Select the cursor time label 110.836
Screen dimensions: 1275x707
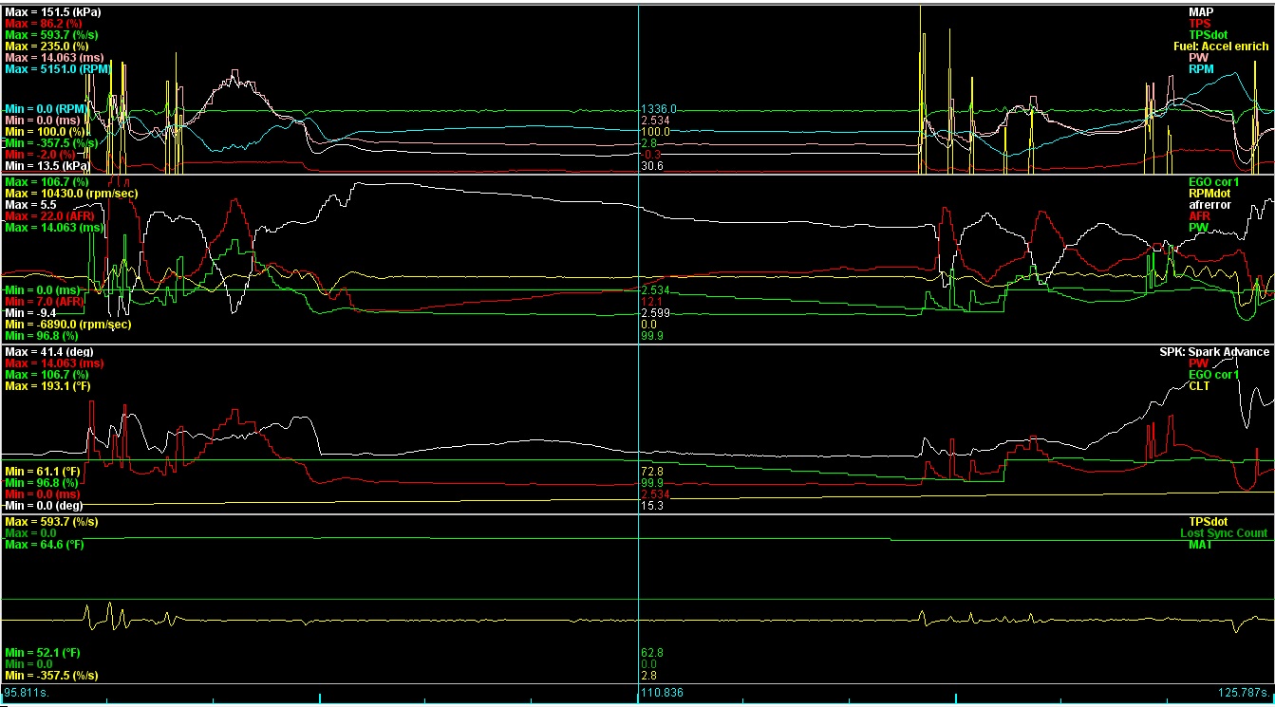[x=660, y=692]
